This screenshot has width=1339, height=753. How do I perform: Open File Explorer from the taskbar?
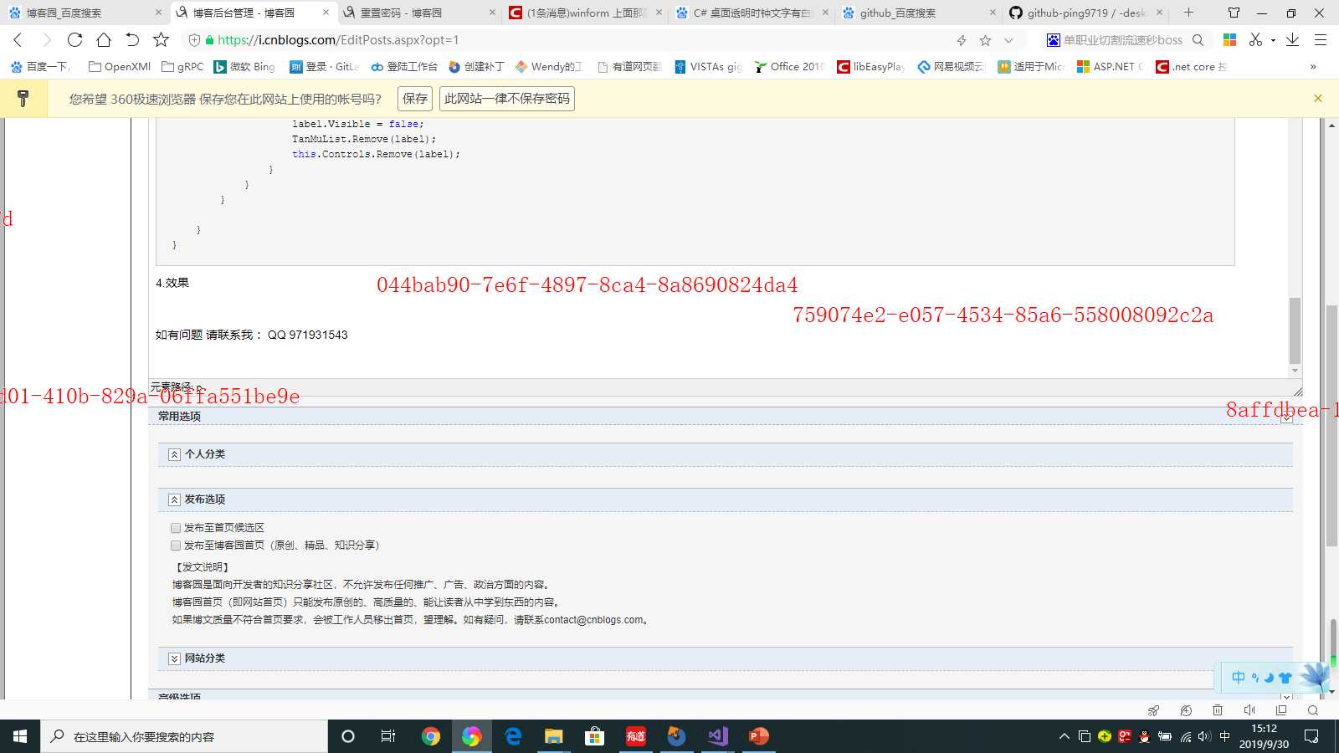click(x=553, y=736)
